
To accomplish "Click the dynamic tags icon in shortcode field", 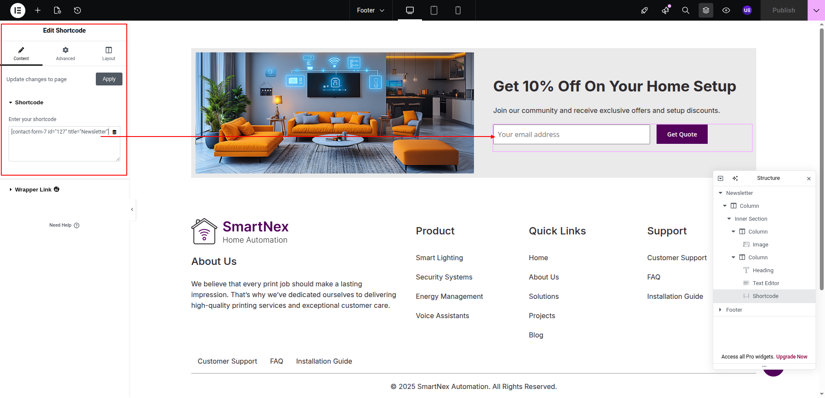I will tap(114, 132).
